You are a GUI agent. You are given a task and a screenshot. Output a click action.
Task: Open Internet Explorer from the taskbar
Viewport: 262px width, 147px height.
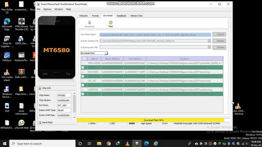(x=156, y=143)
